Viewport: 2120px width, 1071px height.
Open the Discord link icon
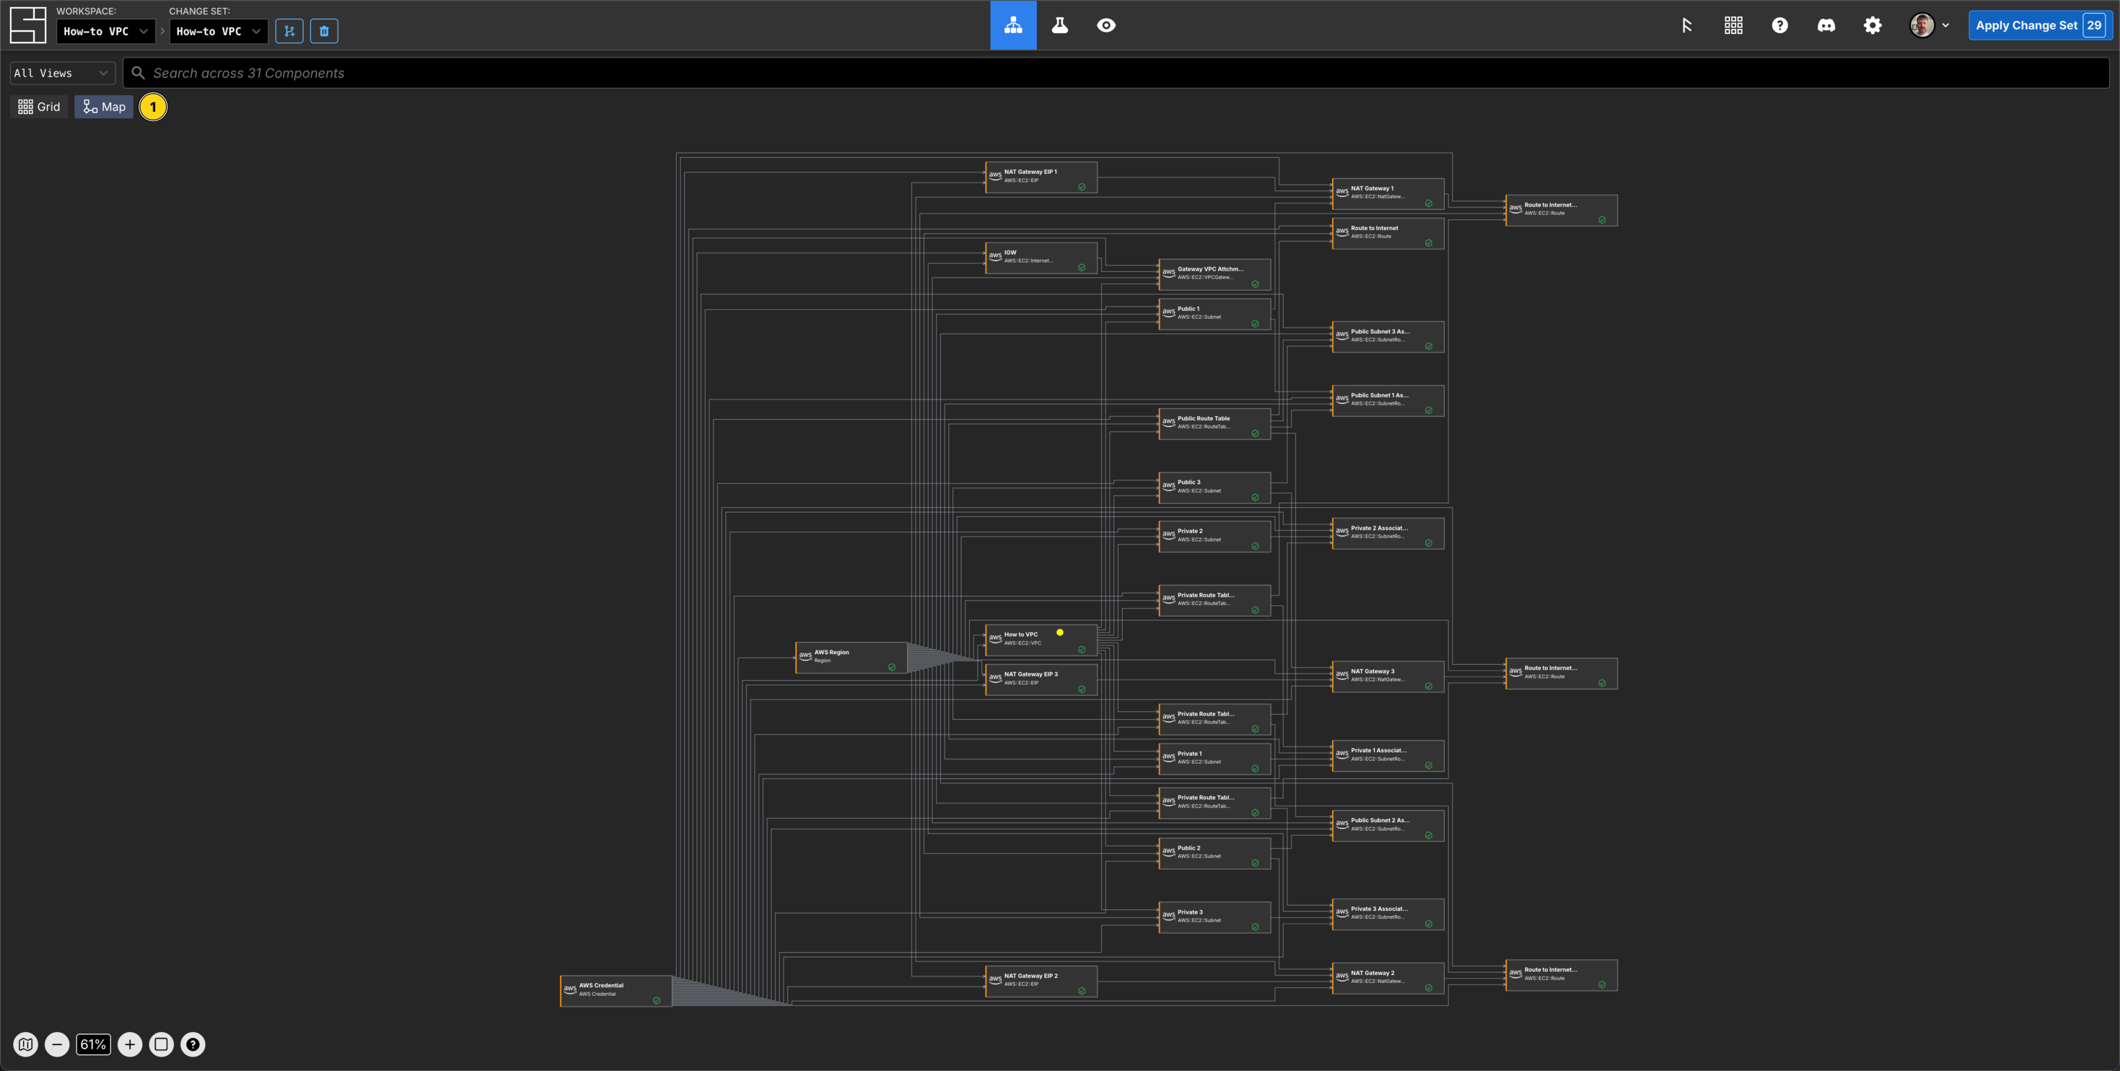[x=1826, y=25]
